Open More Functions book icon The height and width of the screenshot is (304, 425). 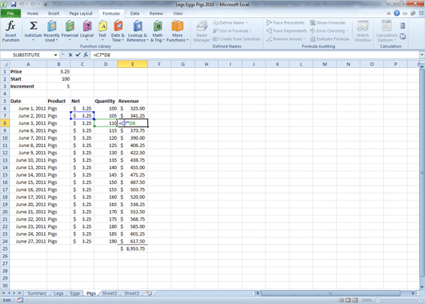tap(177, 26)
